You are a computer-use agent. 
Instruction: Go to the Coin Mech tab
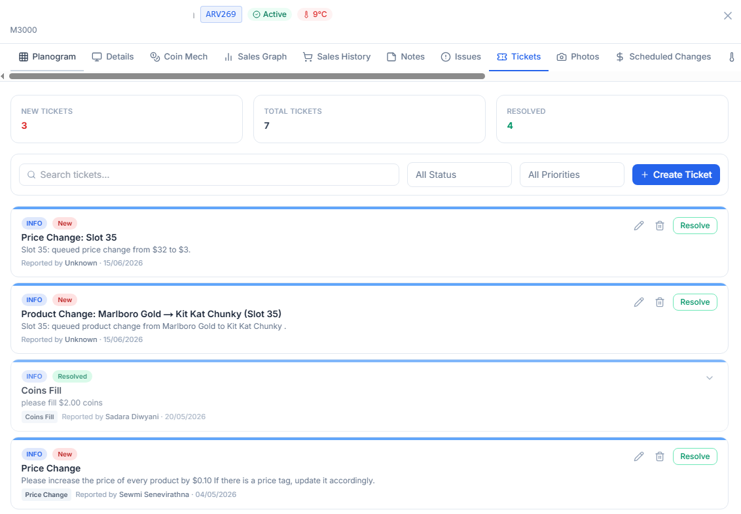[179, 57]
